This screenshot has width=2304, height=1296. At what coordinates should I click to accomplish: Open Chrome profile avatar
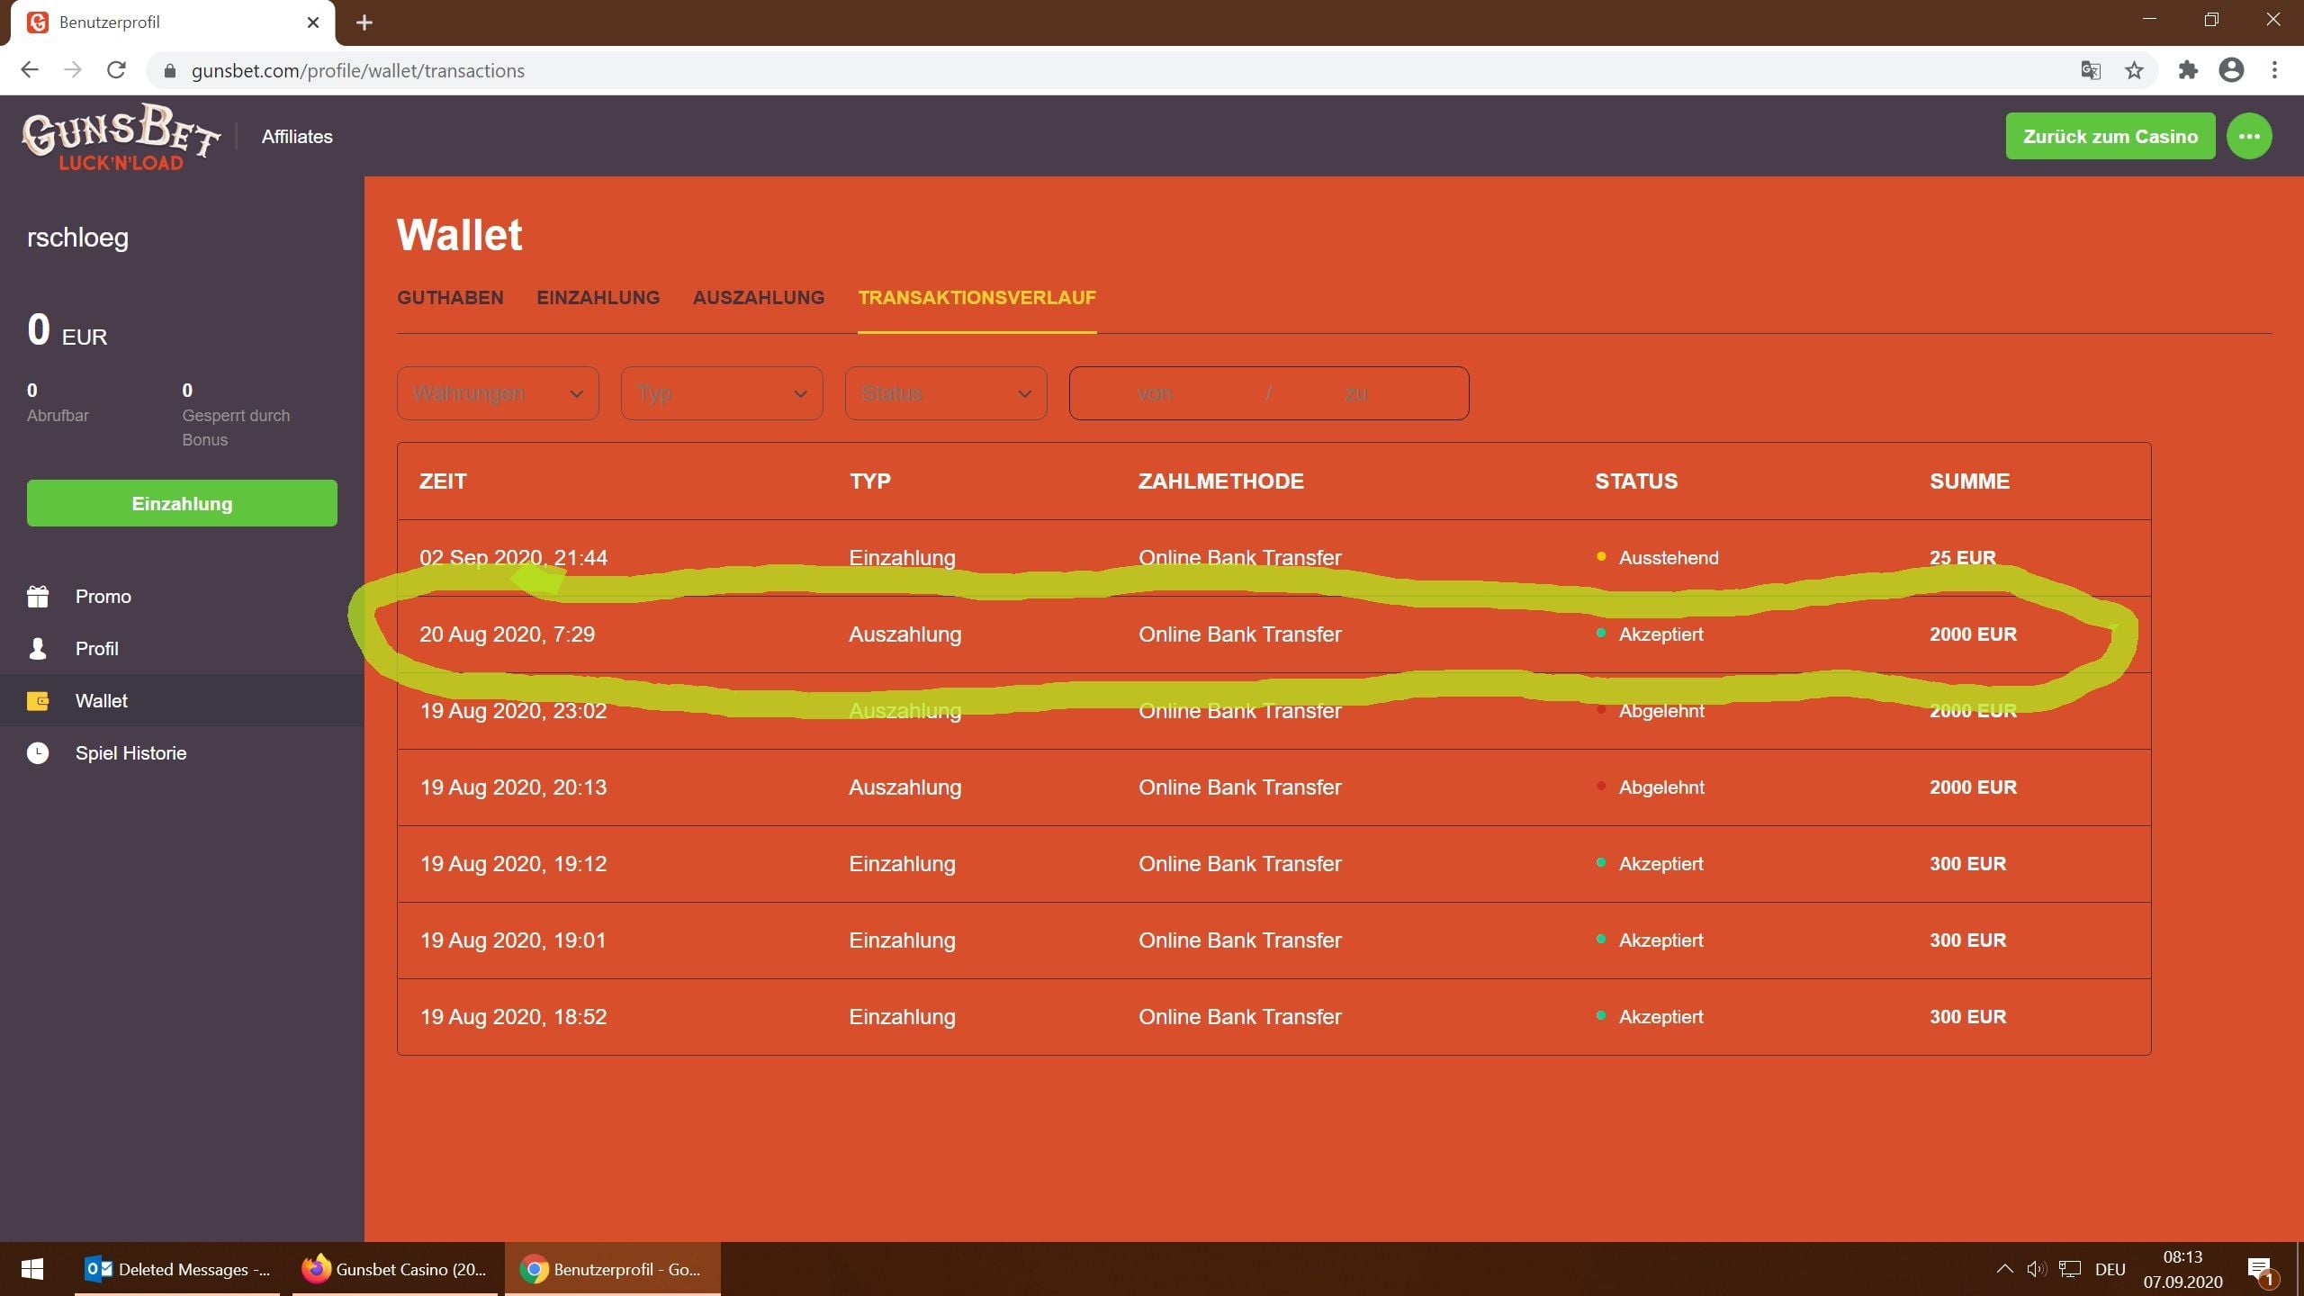click(x=2231, y=70)
